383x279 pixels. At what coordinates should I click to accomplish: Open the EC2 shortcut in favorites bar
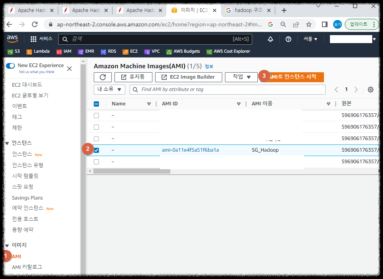[130, 51]
